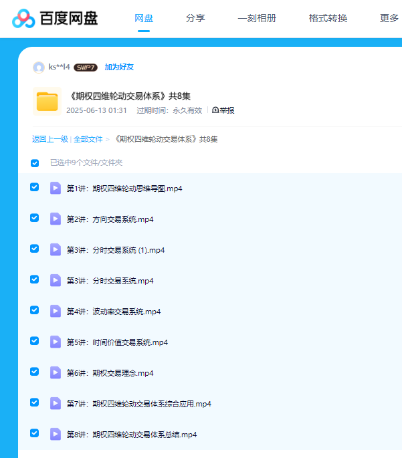
Task: Click user ks**l4 avatar icon
Action: pyautogui.click(x=39, y=67)
